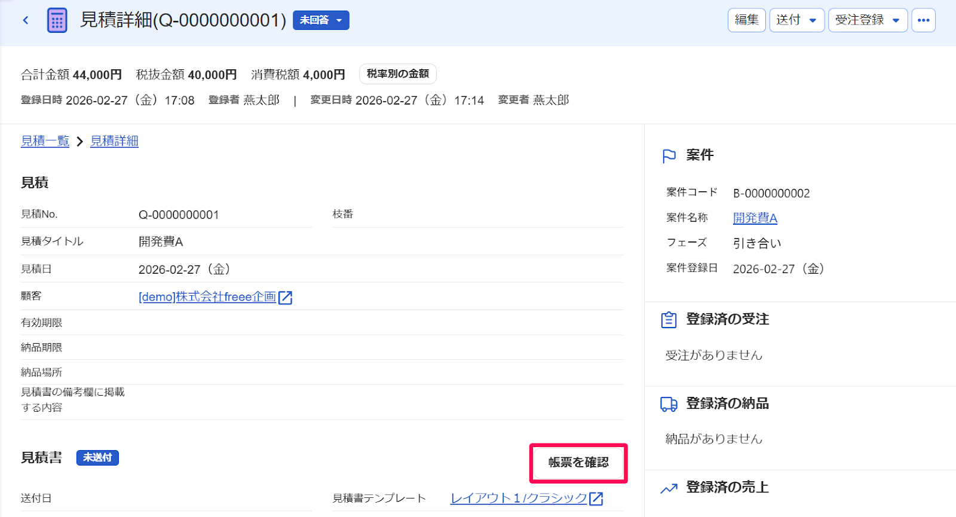Click the registration time 17:08 text
Screen dimensions: 956x517
[180, 100]
